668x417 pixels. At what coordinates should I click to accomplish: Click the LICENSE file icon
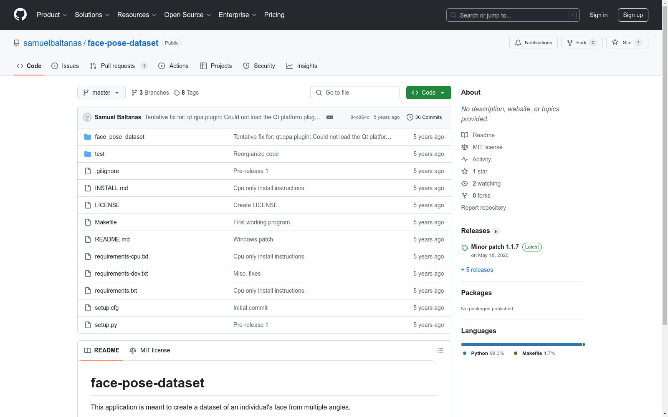88,205
